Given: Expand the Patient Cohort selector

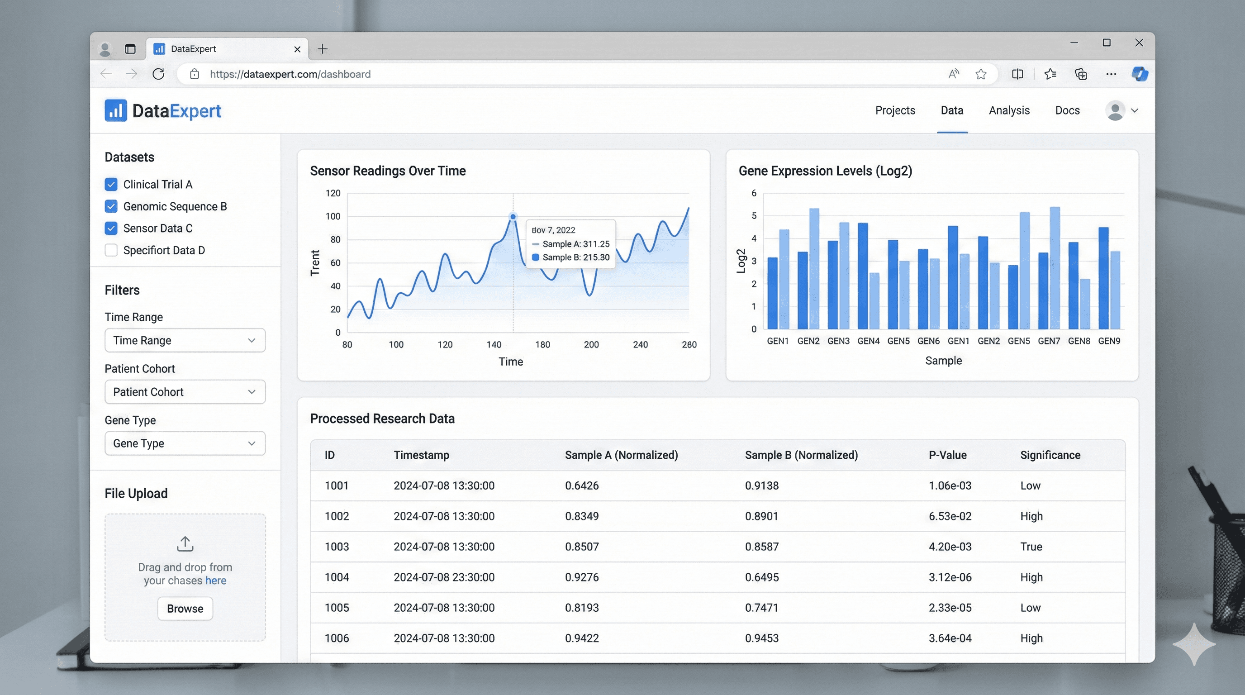Looking at the screenshot, I should tap(185, 392).
